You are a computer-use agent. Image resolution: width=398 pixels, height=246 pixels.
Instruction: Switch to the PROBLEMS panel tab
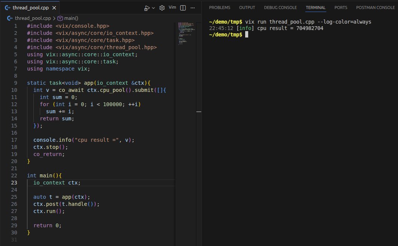(x=220, y=7)
